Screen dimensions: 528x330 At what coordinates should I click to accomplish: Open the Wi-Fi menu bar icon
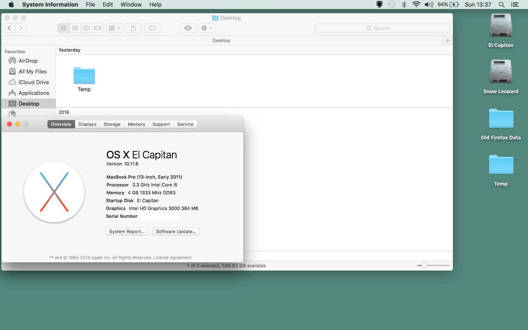coord(416,5)
